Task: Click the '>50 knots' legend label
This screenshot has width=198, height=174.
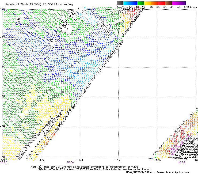Action: (x=190, y=7)
